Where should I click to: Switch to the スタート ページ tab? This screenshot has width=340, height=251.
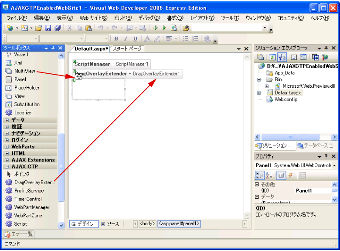127,48
